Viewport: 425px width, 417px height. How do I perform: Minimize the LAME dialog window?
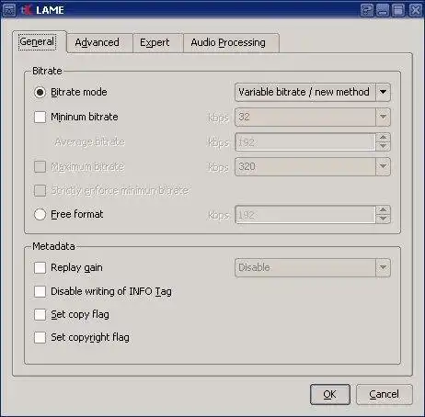point(383,10)
